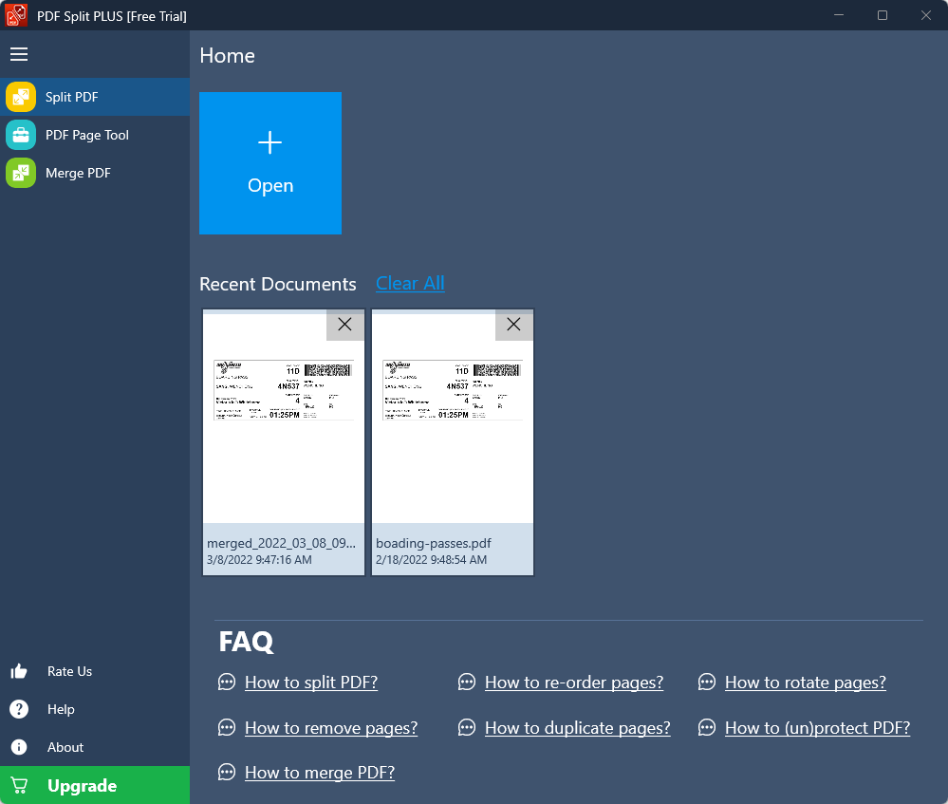Image resolution: width=948 pixels, height=804 pixels.
Task: Click the PDF Page Tool toolbox icon
Action: tap(21, 135)
